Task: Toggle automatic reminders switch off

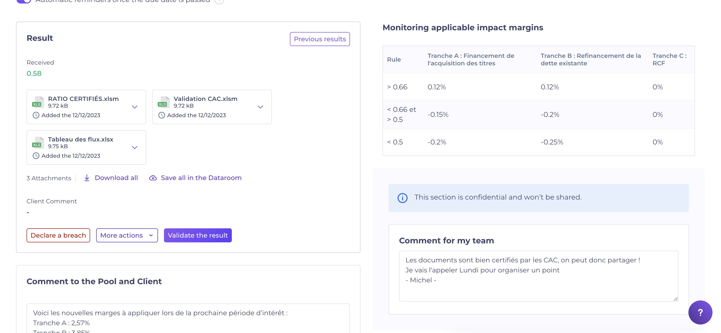Action: tap(24, 1)
